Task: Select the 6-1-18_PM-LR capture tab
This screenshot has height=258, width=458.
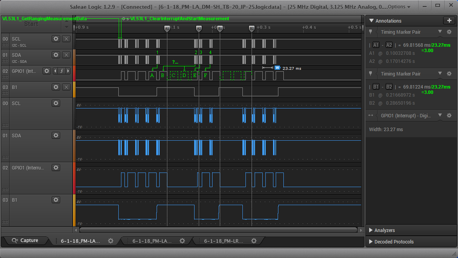Action: coord(223,241)
